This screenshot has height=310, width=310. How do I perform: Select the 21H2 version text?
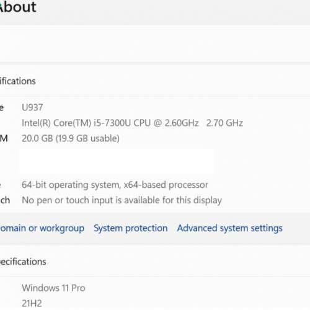[32, 303]
